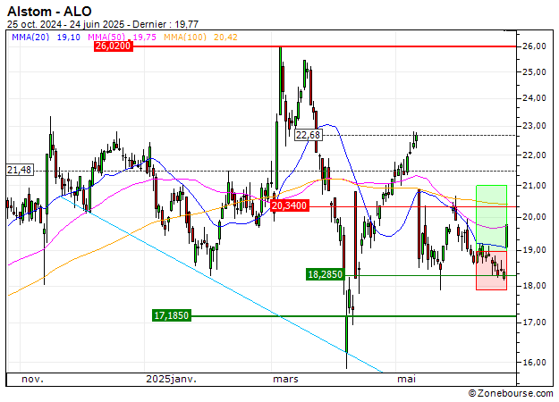Click the 22,68 dashed level label
559x402 pixels.
pyautogui.click(x=309, y=135)
